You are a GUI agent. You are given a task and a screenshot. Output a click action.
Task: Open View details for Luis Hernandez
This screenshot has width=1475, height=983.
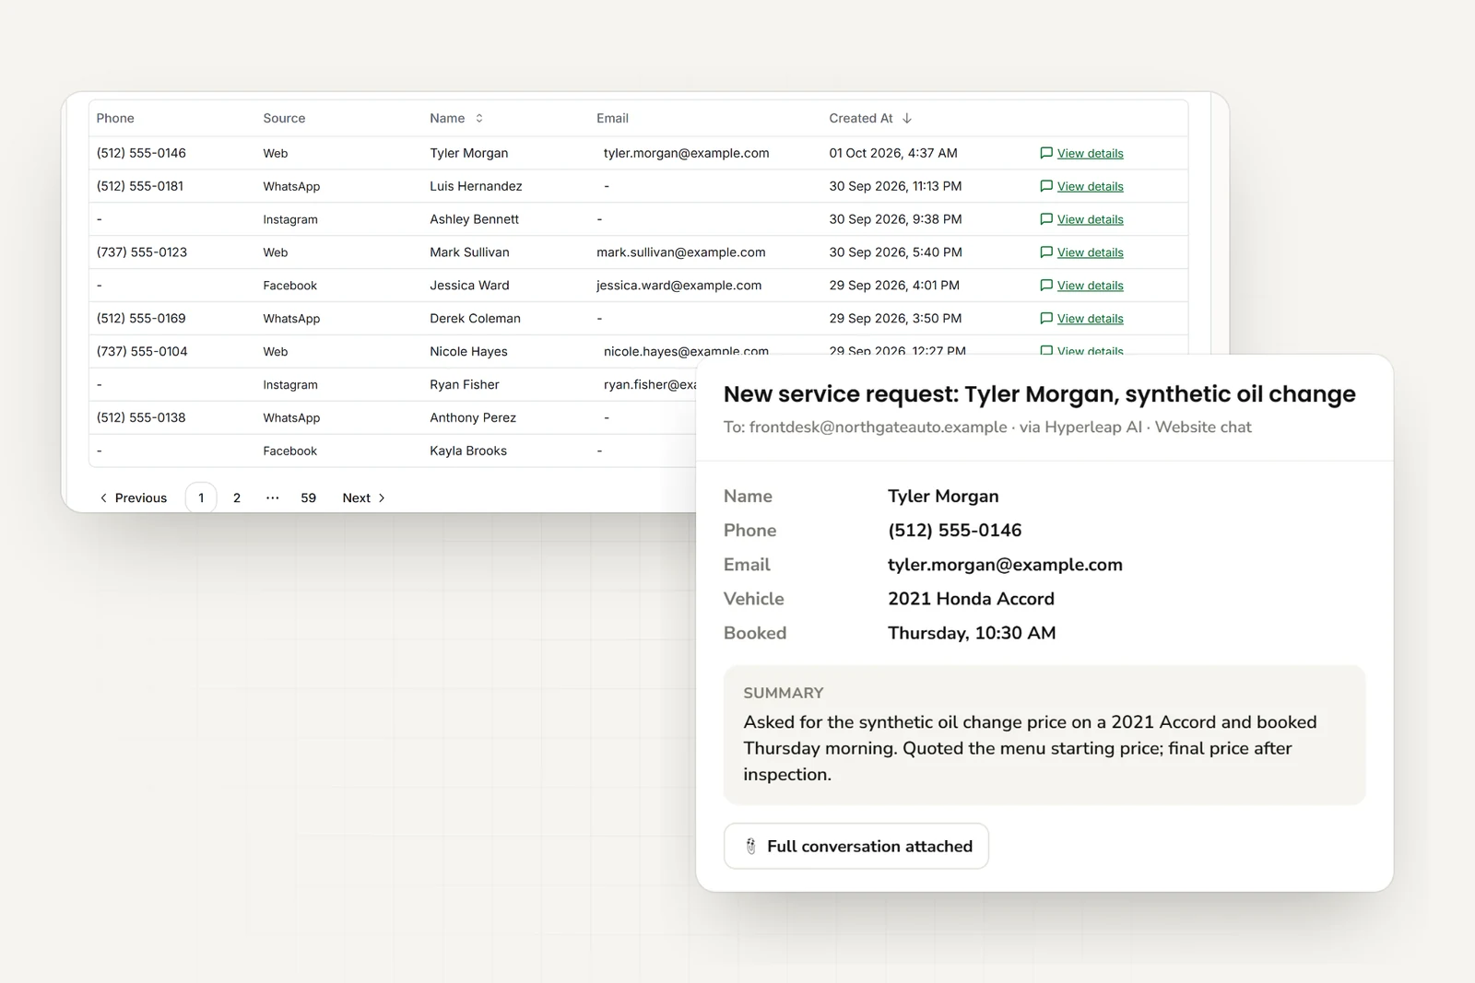pos(1090,186)
